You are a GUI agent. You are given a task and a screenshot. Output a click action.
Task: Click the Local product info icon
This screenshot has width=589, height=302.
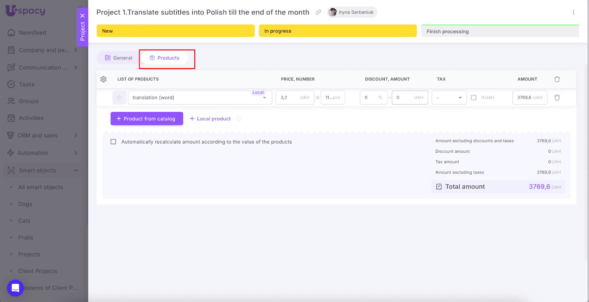239,119
